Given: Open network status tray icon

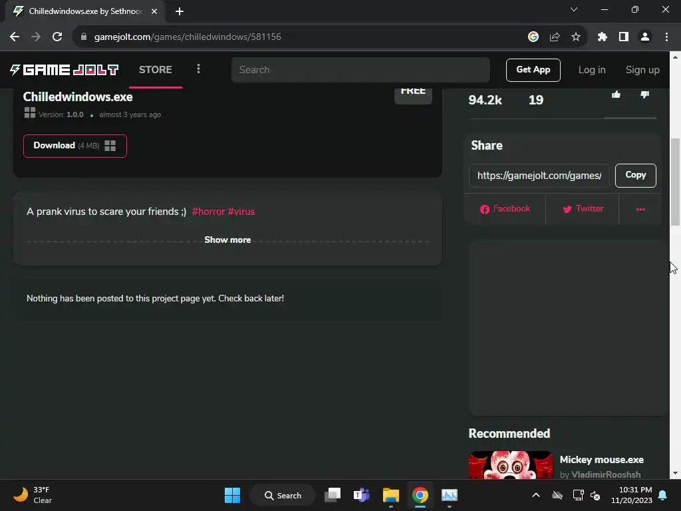Looking at the screenshot, I should (578, 495).
